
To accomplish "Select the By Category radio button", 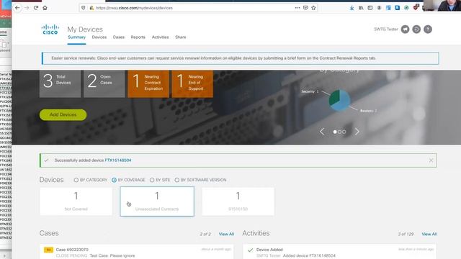I will [76, 180].
